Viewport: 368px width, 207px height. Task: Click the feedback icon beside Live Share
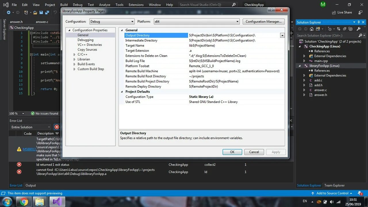point(361,12)
